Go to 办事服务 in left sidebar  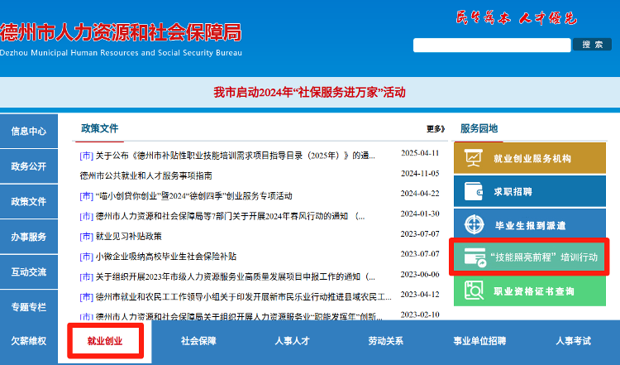[x=28, y=238]
